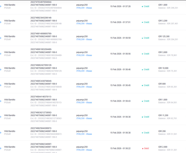
Task: Select the amount IDR 2,000
Action: pos(163,147)
